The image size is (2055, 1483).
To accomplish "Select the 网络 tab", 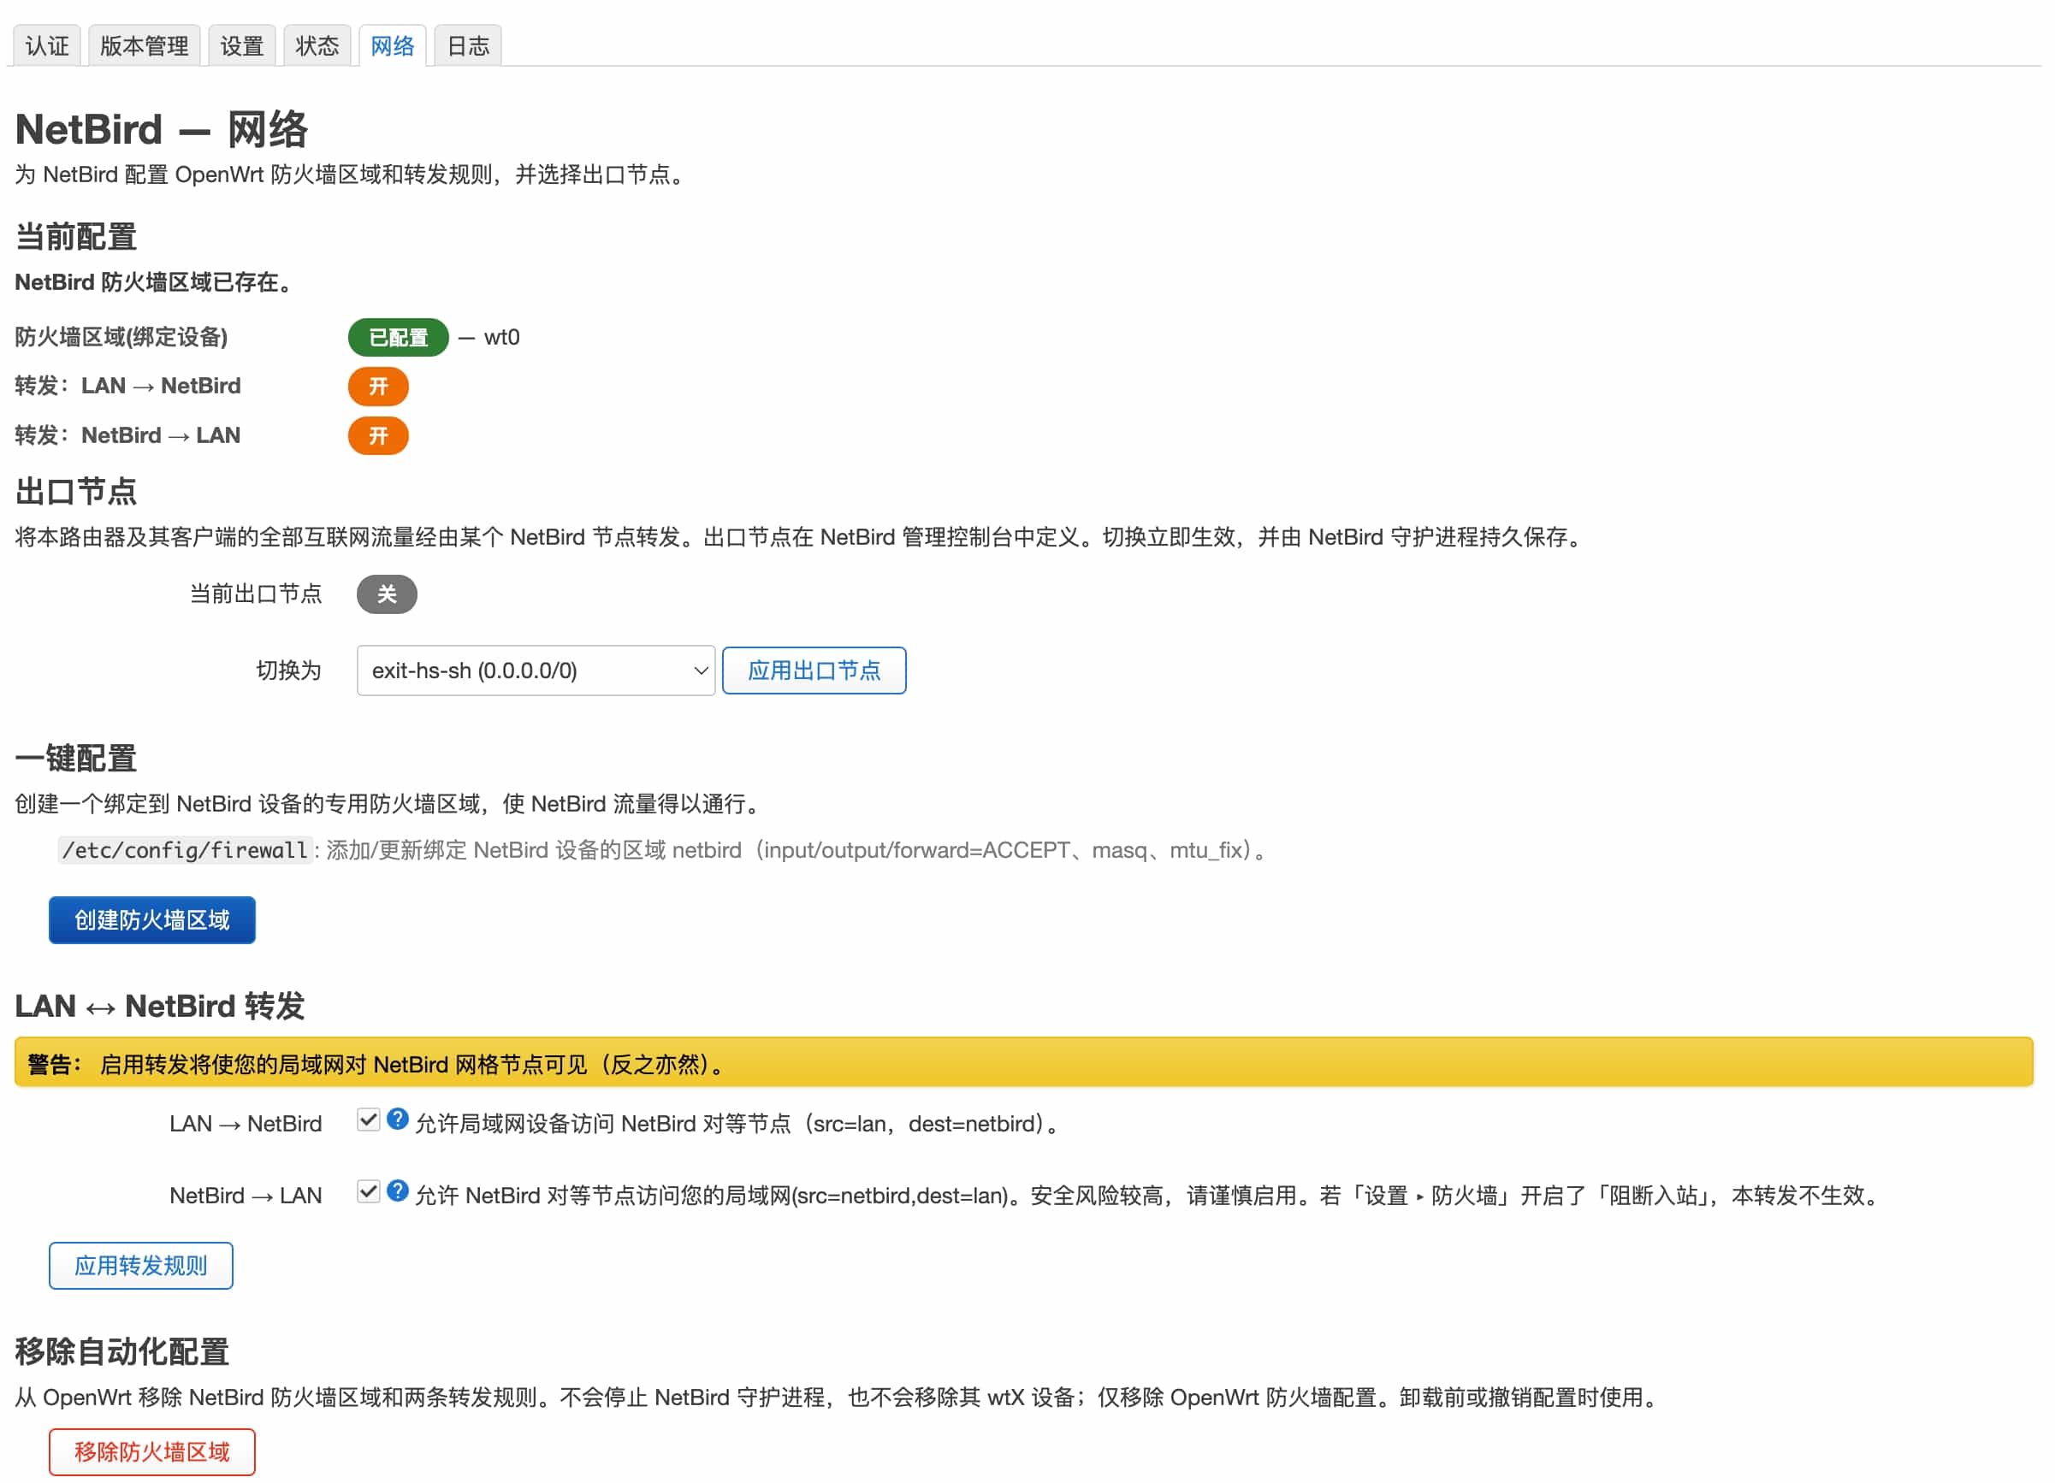I will (393, 45).
